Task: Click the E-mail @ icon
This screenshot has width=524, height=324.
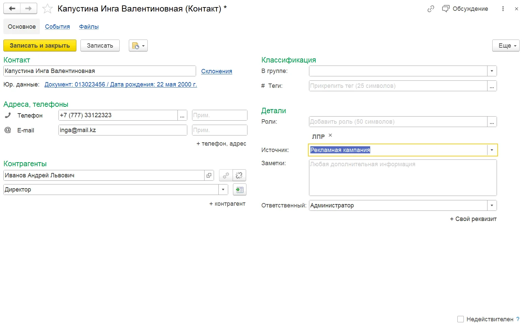Action: 8,130
